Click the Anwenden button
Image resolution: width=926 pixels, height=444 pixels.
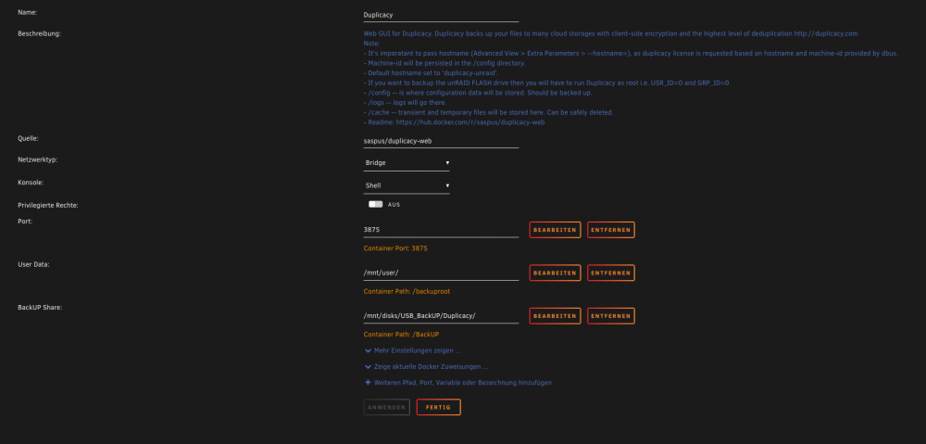coord(387,407)
